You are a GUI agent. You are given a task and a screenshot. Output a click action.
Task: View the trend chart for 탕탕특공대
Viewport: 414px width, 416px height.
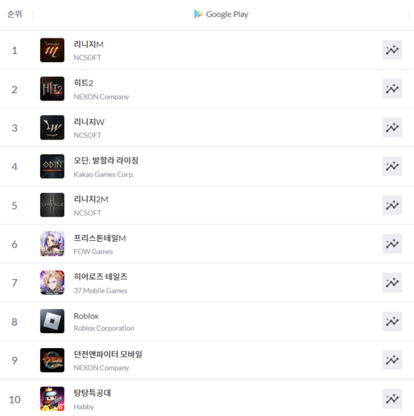click(392, 399)
